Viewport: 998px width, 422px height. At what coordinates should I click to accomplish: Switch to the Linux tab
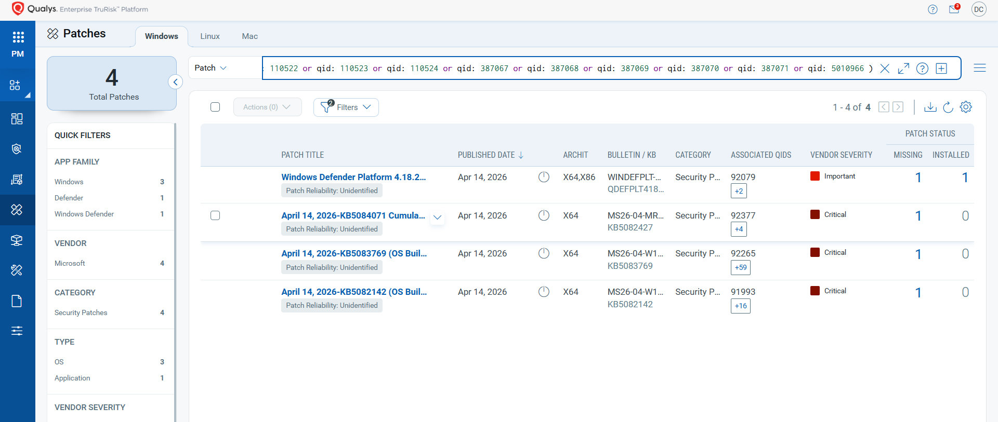(x=210, y=36)
